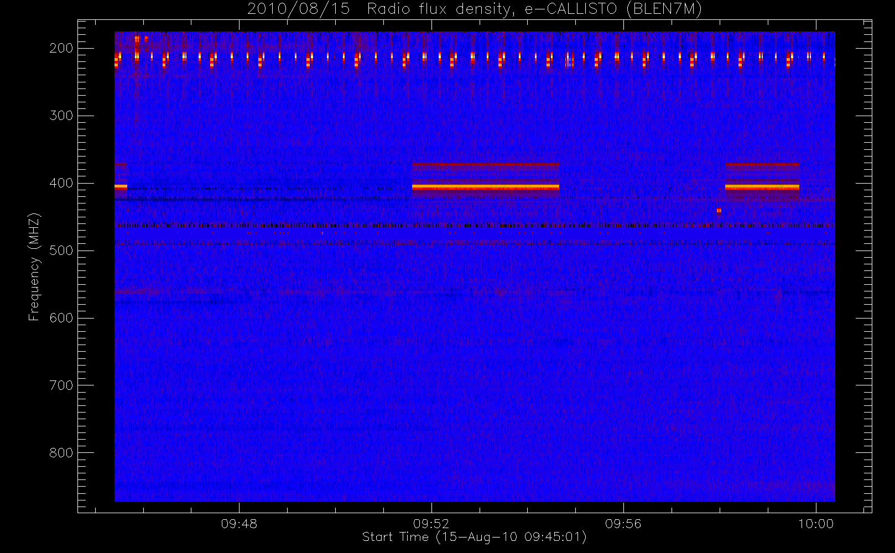
Task: Click the 300 frequency tick label
Action: pos(61,116)
